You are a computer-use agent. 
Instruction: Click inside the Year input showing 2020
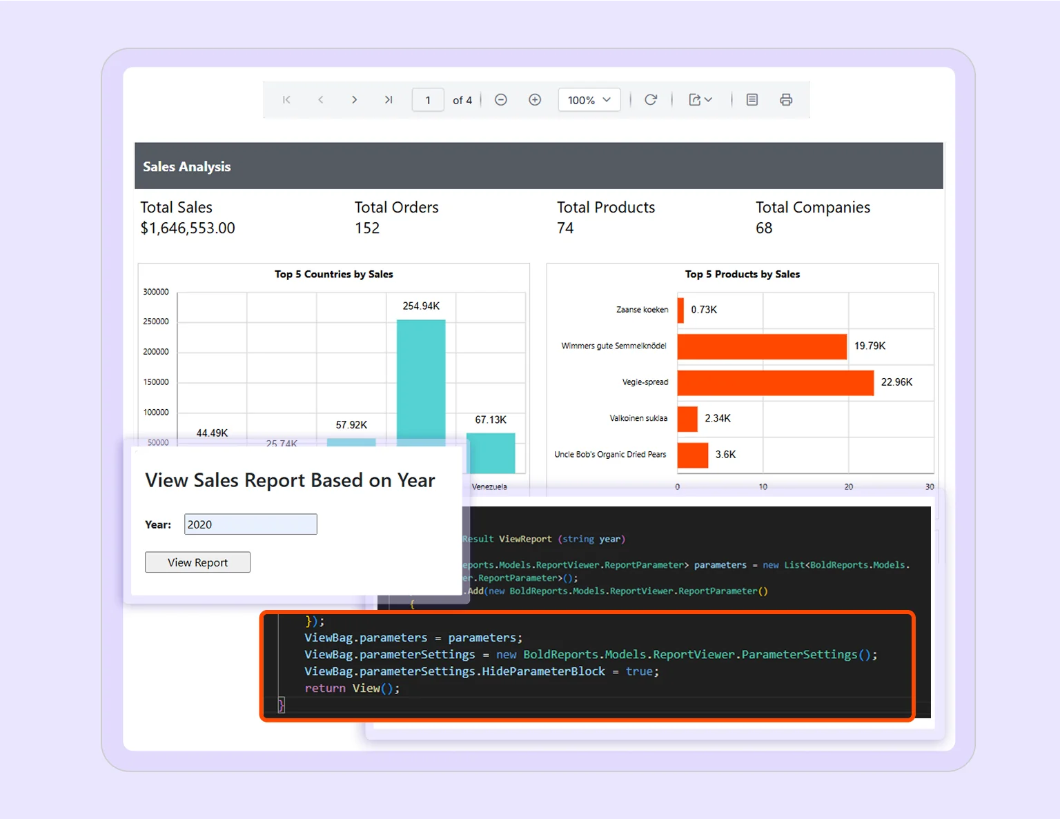(x=251, y=524)
